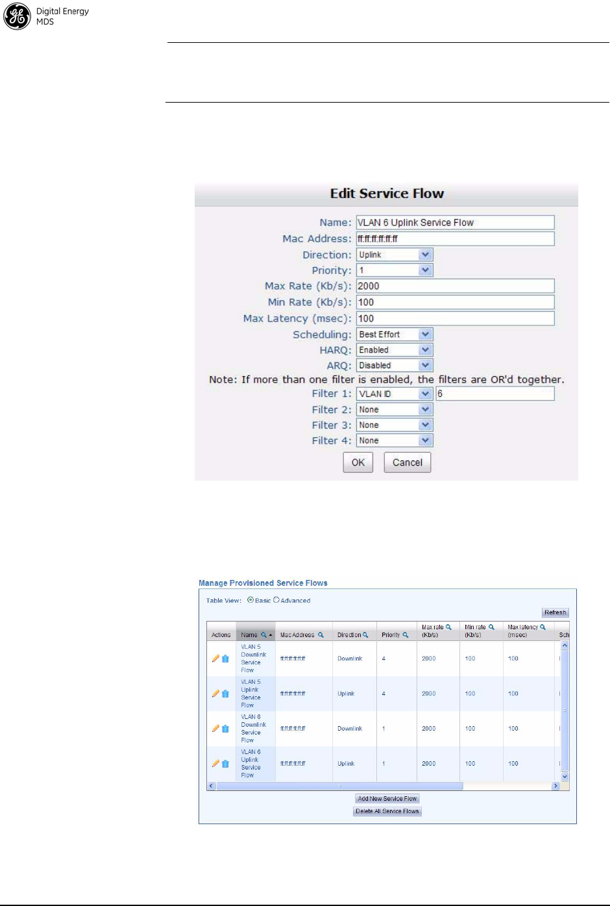Click the horizontal scrollbar right arrow
The image size is (610, 906).
coord(555,786)
